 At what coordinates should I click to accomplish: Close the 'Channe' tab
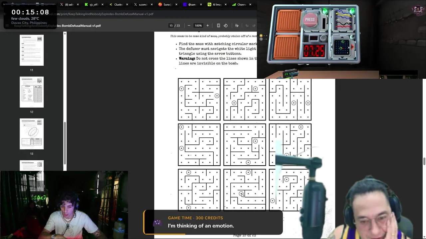coord(250,5)
